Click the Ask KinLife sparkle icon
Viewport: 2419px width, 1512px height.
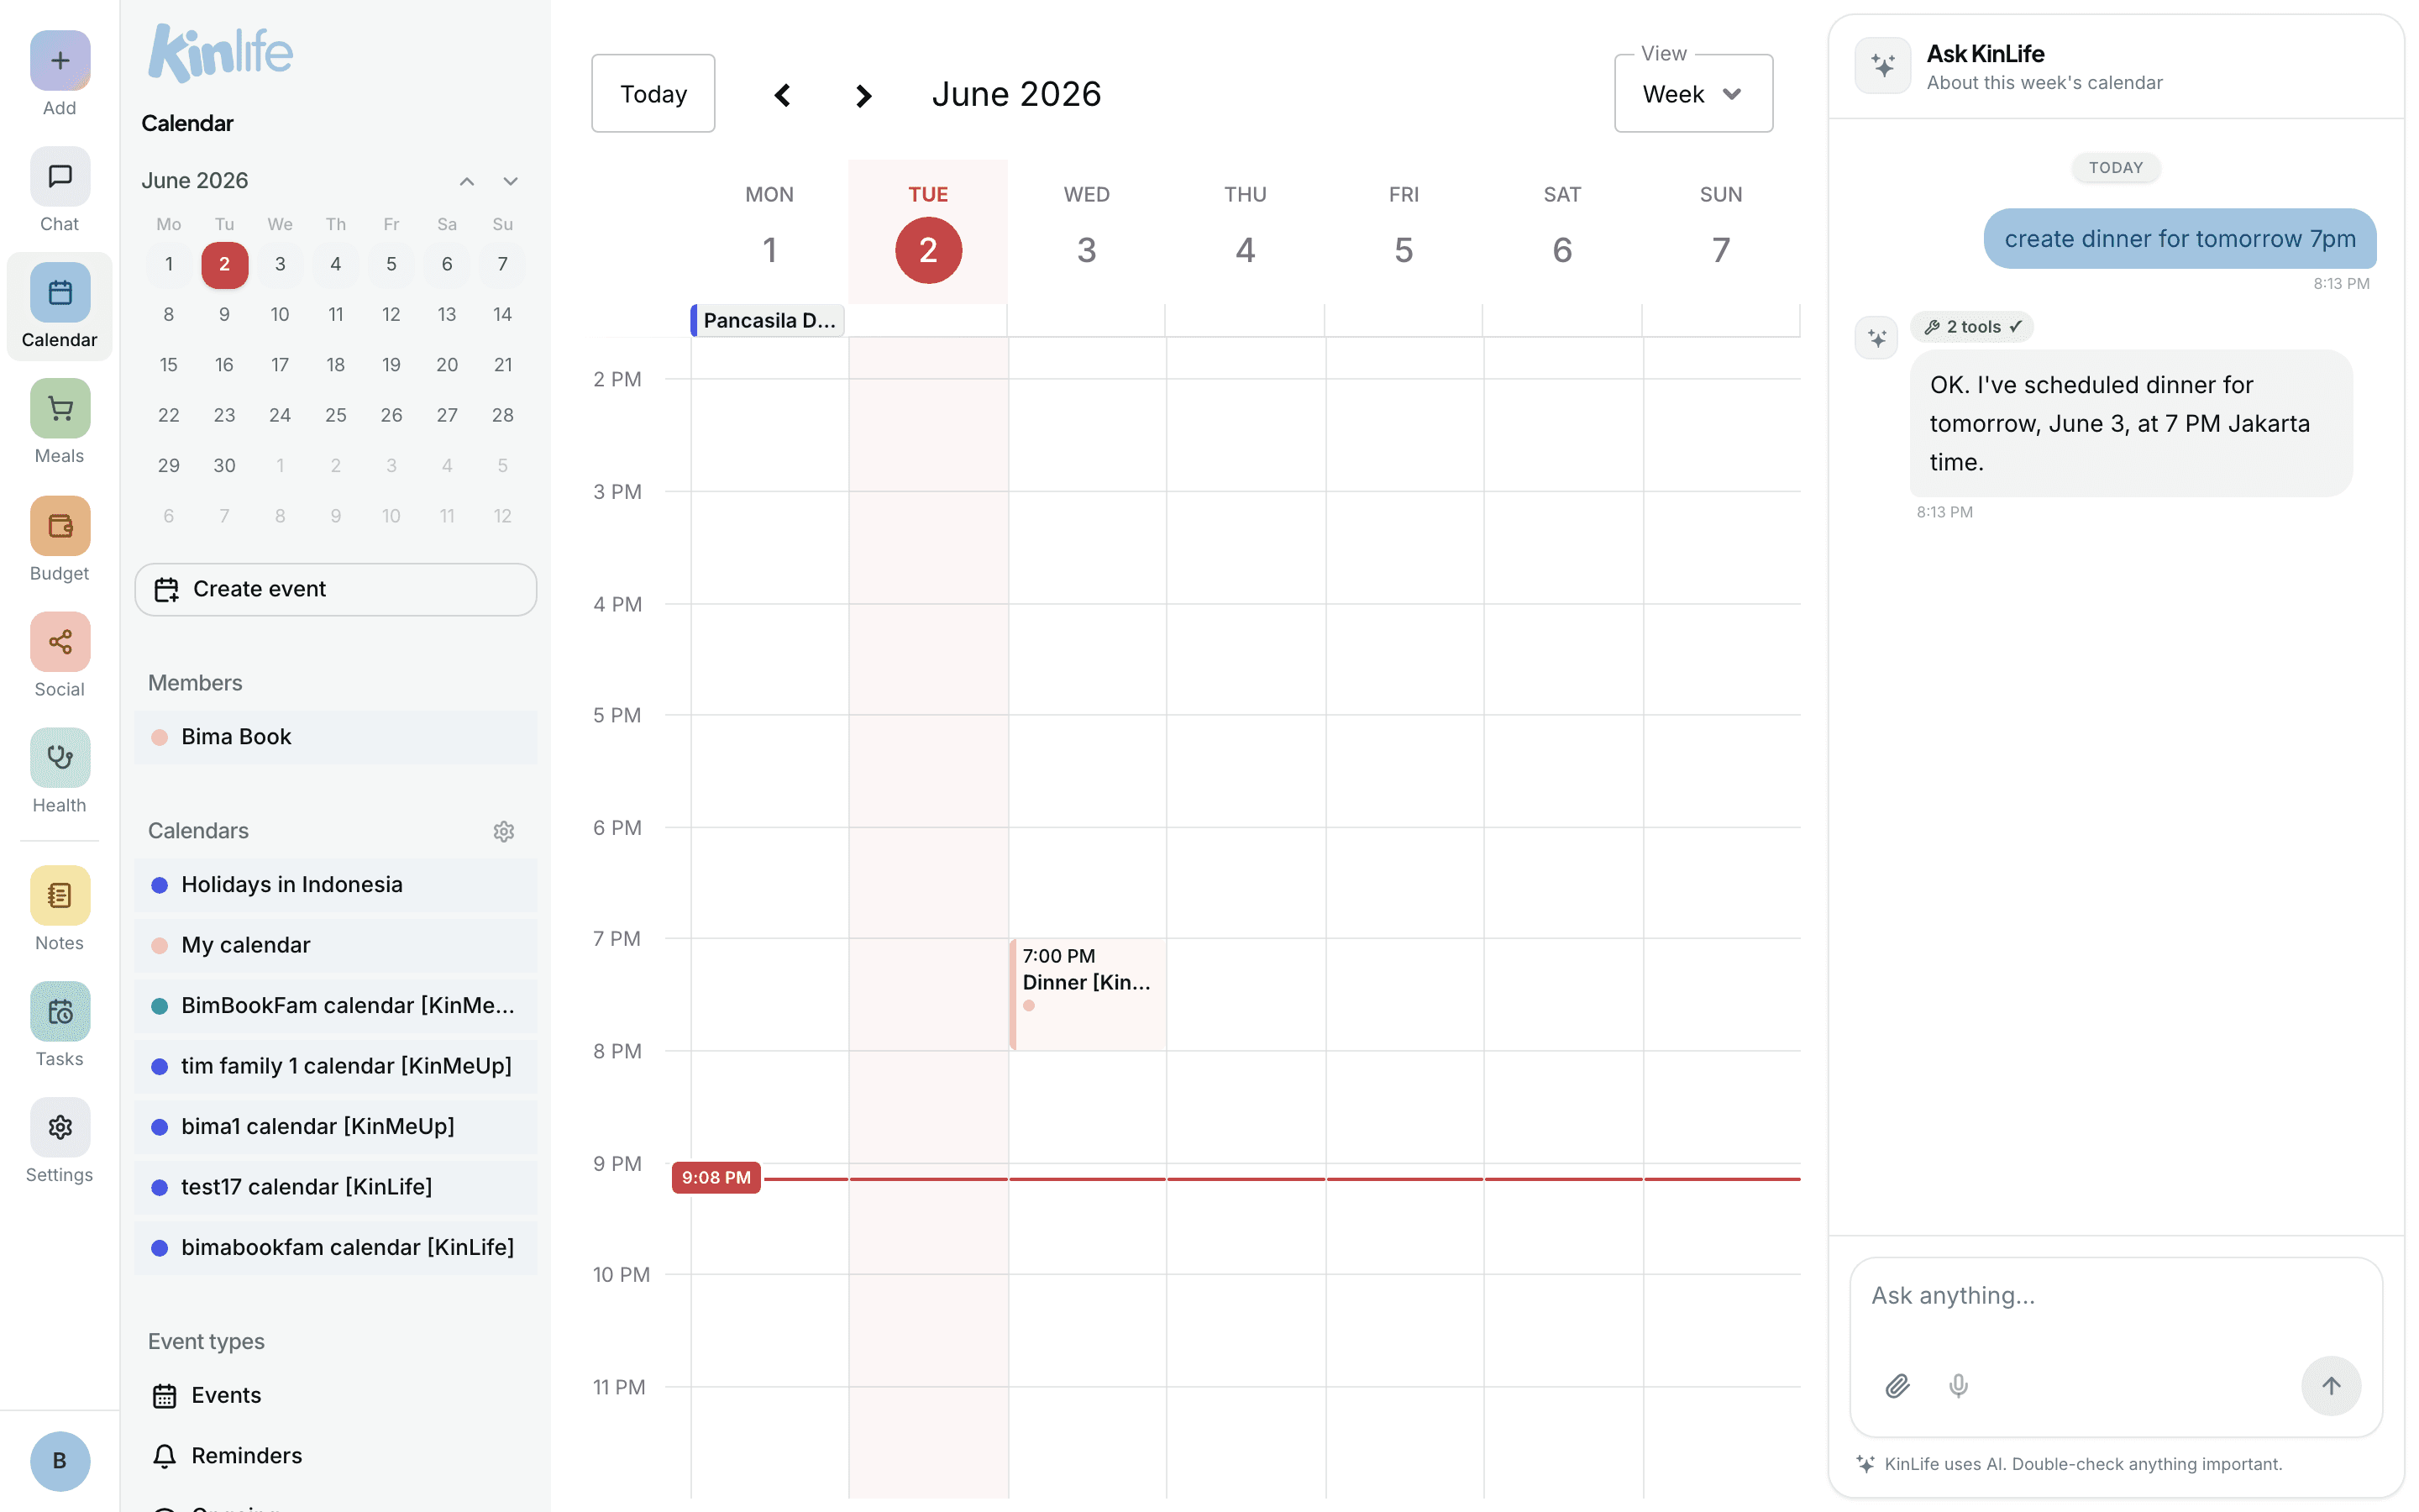point(1883,66)
